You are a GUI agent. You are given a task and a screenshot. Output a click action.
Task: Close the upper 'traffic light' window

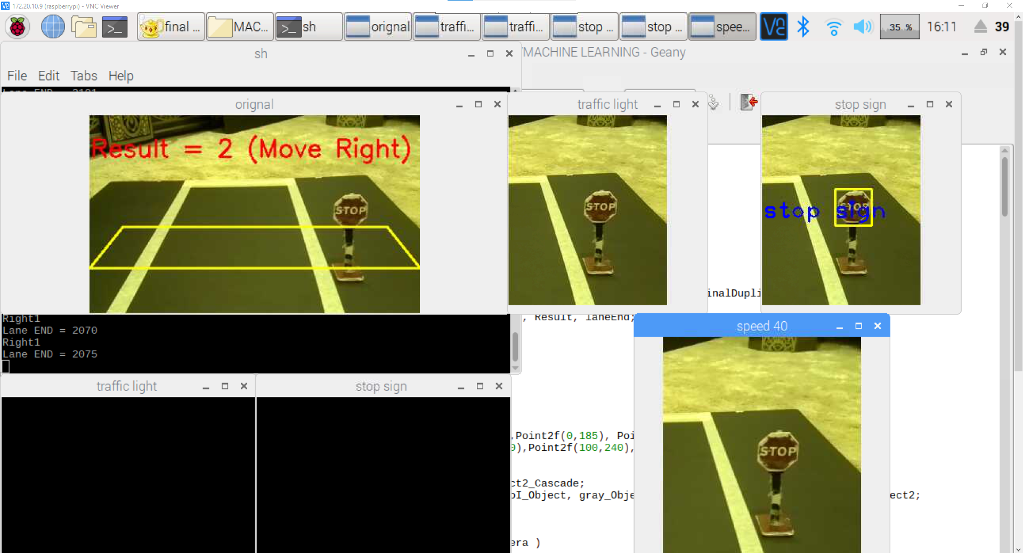click(x=695, y=104)
